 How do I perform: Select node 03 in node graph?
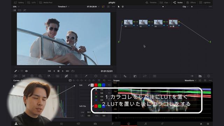tap(158, 23)
